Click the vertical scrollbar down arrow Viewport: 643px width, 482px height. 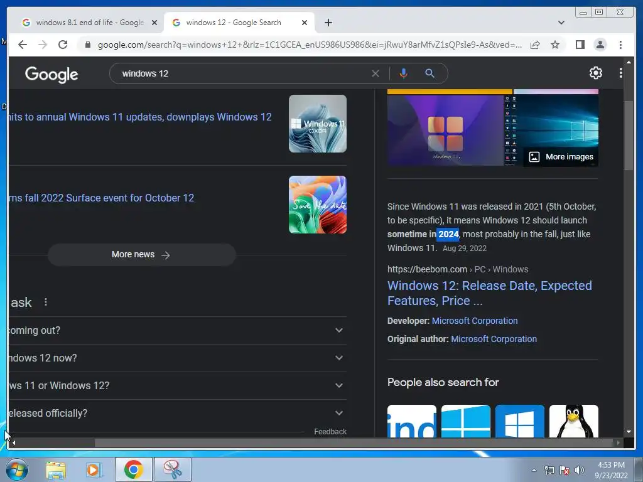click(x=629, y=432)
